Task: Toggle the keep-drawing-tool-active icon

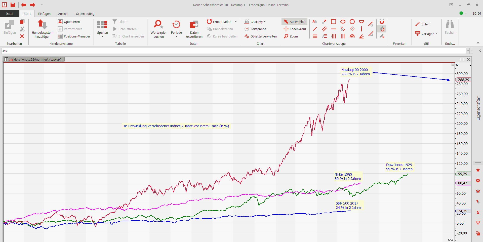Action: point(382,29)
